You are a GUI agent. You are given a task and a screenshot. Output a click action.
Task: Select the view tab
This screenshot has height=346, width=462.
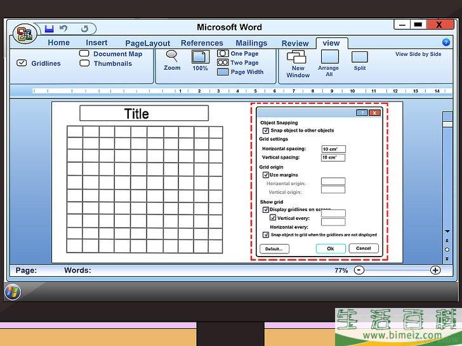331,43
